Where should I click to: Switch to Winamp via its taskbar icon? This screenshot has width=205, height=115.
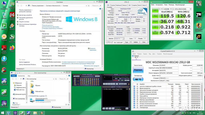click(x=42, y=113)
